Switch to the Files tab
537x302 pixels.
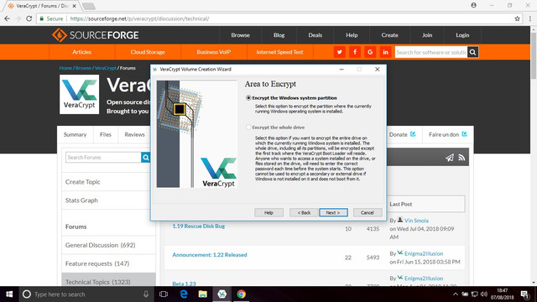106,134
